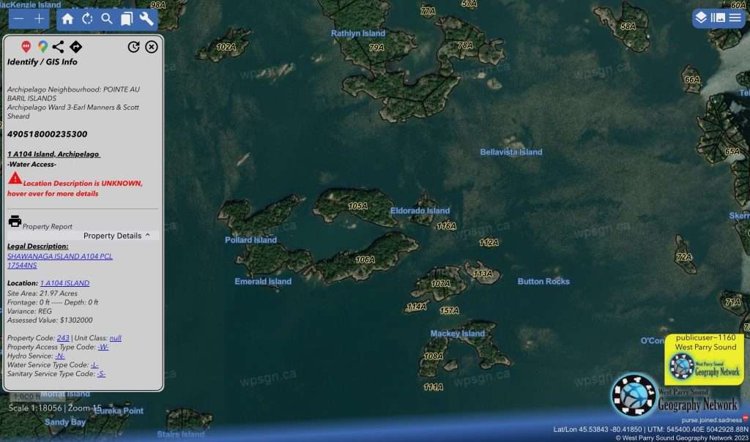Click parcel label 78A
750x442 pixels.
(x=465, y=45)
